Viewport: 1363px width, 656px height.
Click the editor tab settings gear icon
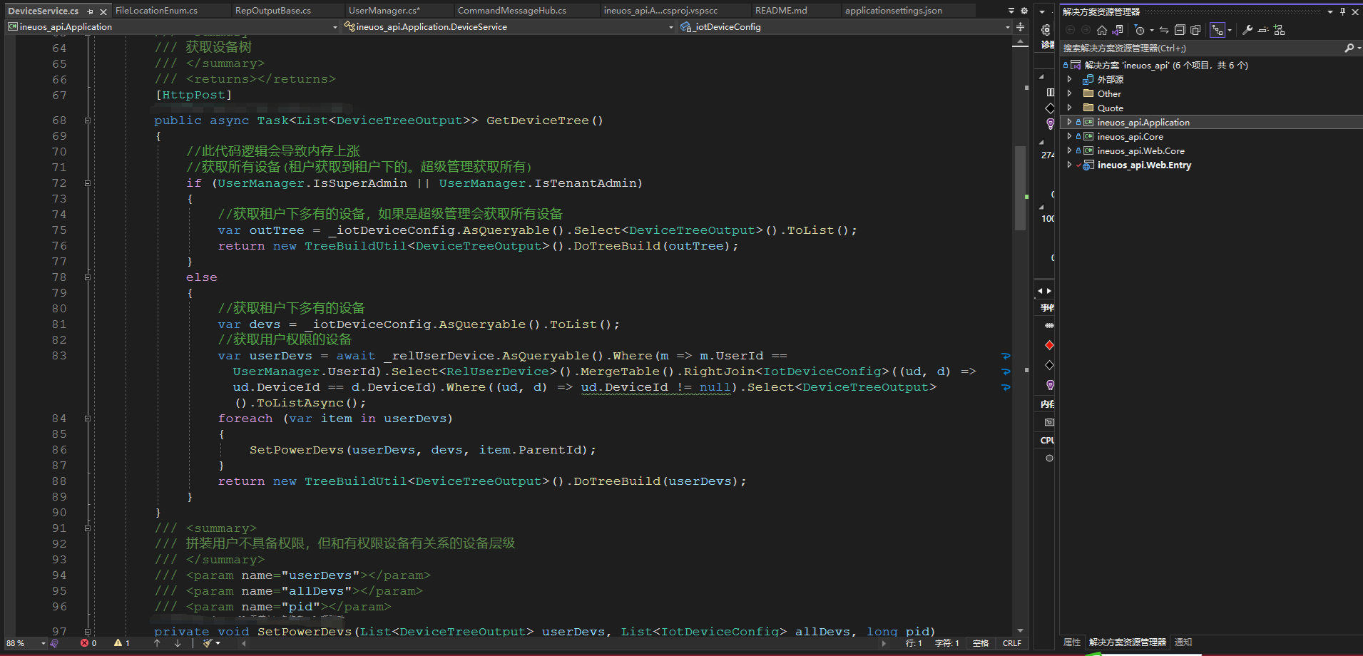point(1024,11)
